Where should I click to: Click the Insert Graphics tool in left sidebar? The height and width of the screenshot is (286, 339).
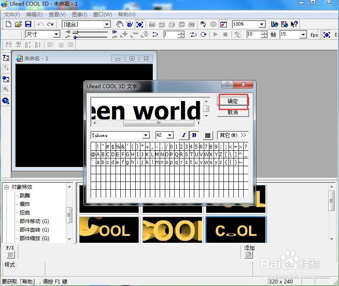pyautogui.click(x=6, y=79)
